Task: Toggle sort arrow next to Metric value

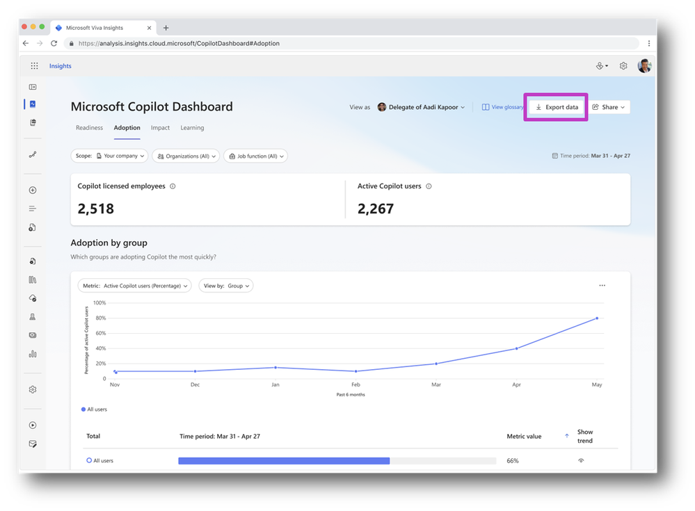Action: pos(567,436)
